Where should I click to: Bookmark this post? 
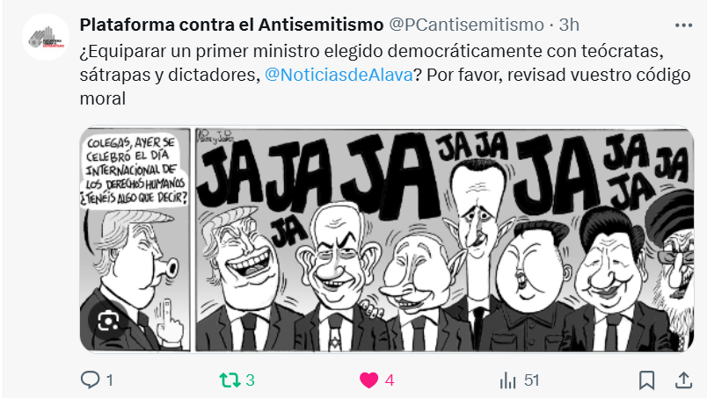pyautogui.click(x=646, y=380)
